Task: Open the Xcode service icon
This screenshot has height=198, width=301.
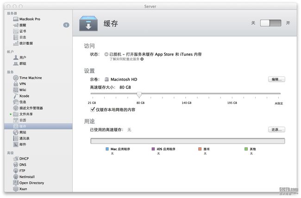Action: coord(16,96)
